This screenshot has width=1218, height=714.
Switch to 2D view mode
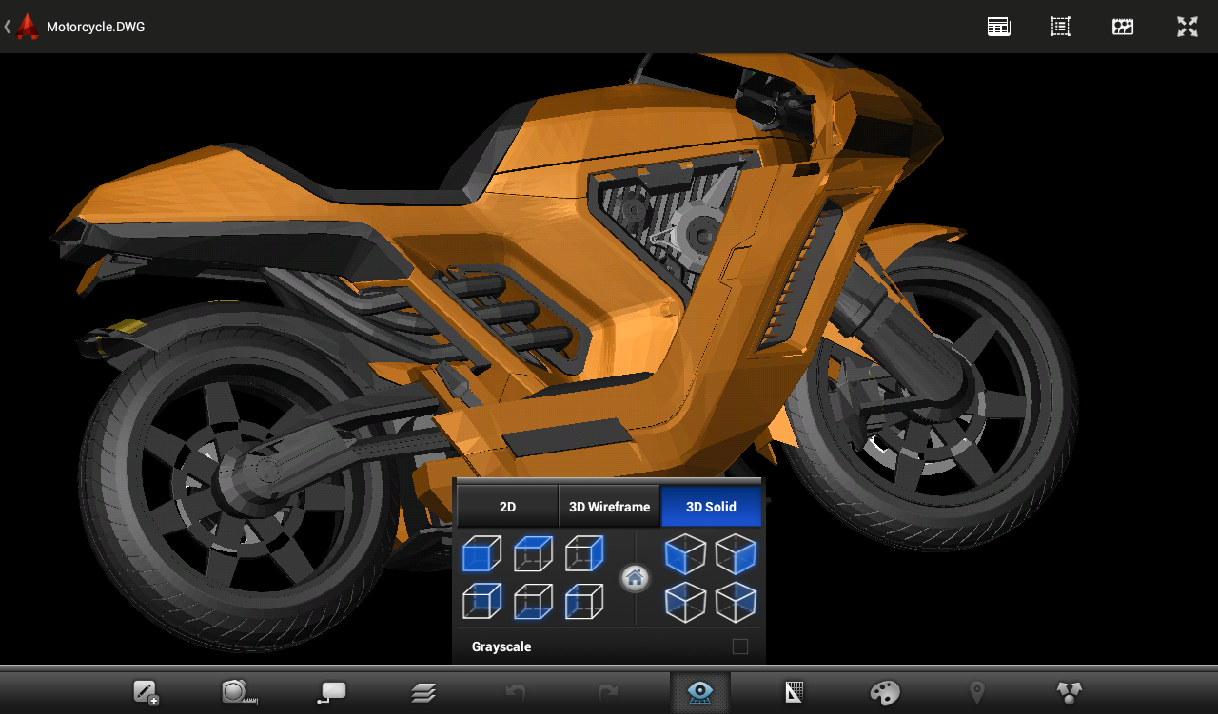507,507
